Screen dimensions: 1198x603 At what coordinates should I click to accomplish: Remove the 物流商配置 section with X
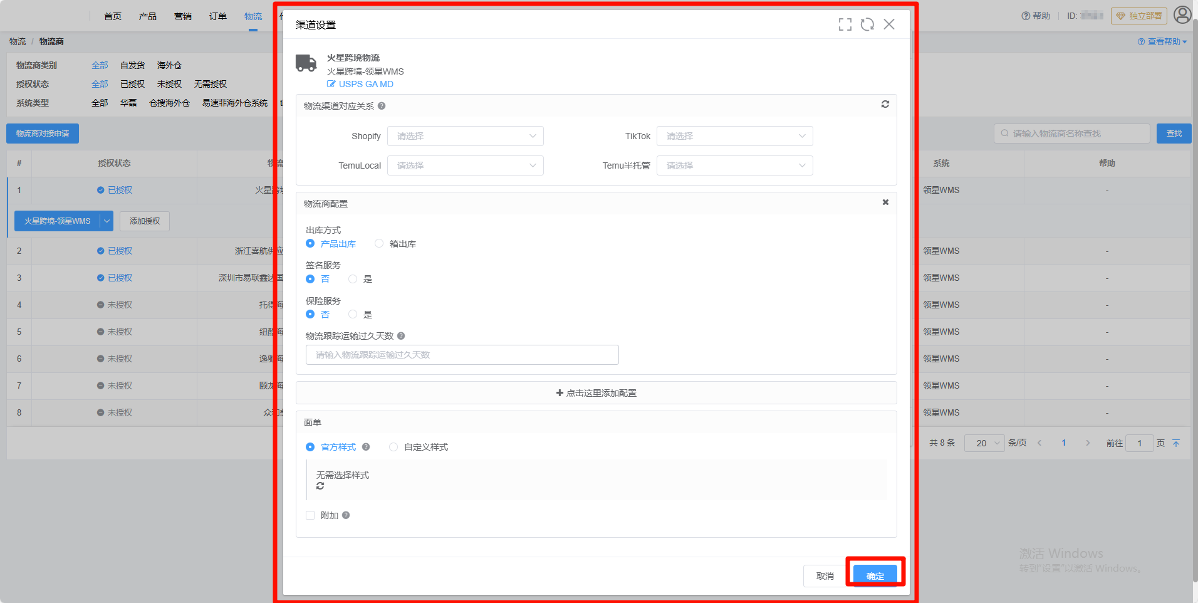[885, 202]
